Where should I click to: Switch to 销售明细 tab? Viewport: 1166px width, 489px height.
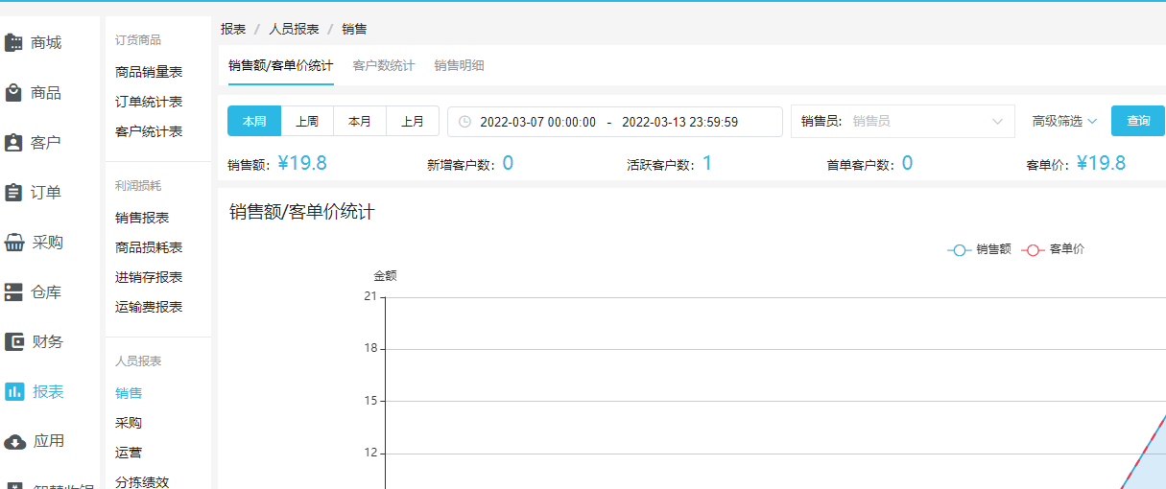[459, 65]
